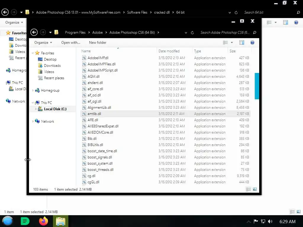Screen dimensions: 303x227
Task: Click Software Files breadcrumb in back window
Action: (137, 12)
